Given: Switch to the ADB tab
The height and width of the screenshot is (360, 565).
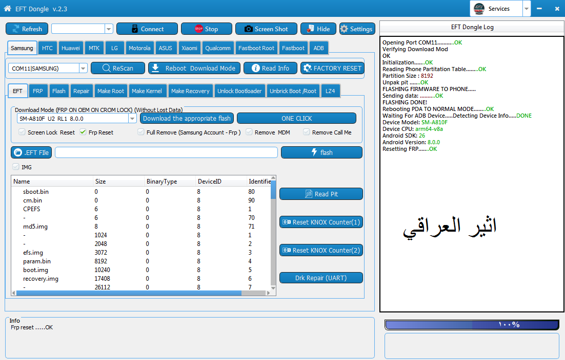Looking at the screenshot, I should coord(318,48).
